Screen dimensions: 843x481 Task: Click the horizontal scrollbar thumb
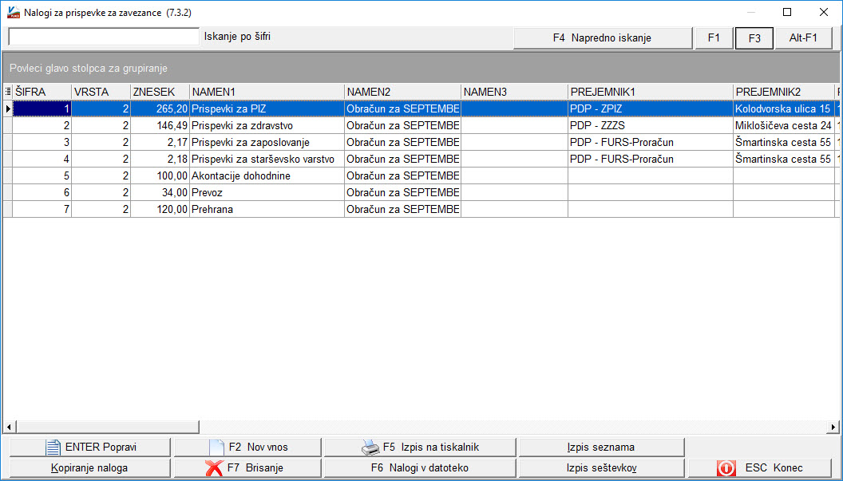coord(107,428)
